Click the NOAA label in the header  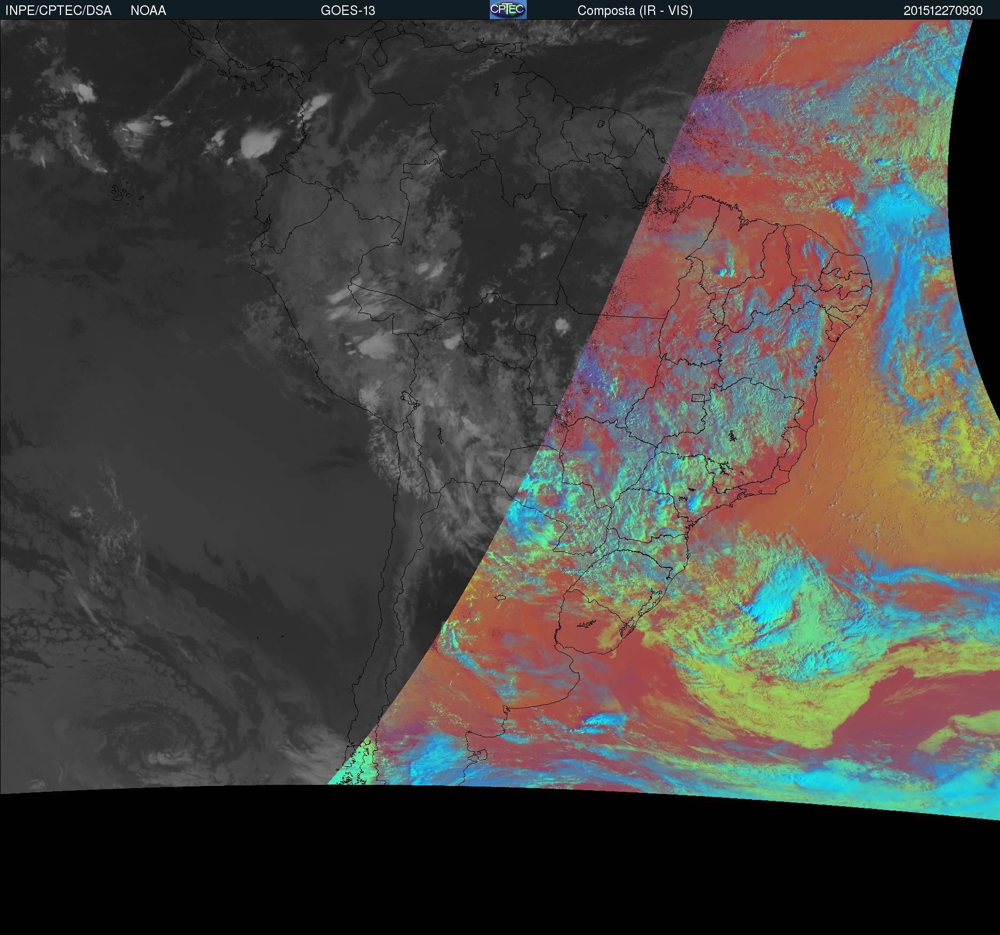(148, 11)
